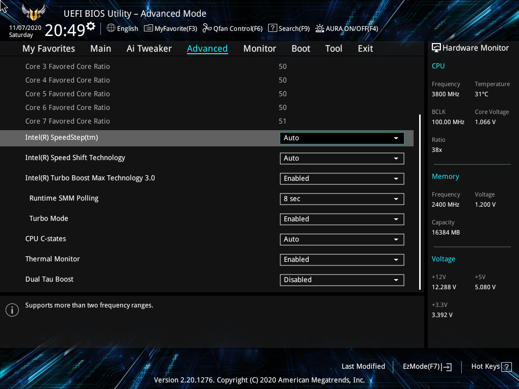Select the Core 4 Favored Core Ratio row
The width and height of the screenshot is (519, 389).
[x=207, y=80]
